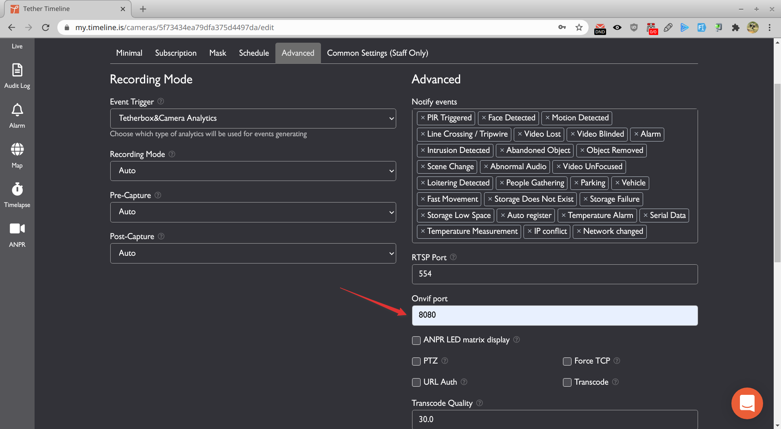Switch to the Subscription tab

(x=176, y=53)
